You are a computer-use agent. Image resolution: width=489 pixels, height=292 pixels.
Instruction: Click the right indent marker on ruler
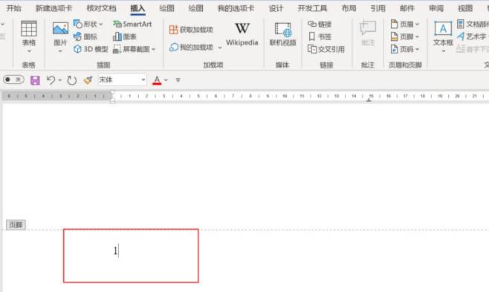tap(369, 100)
